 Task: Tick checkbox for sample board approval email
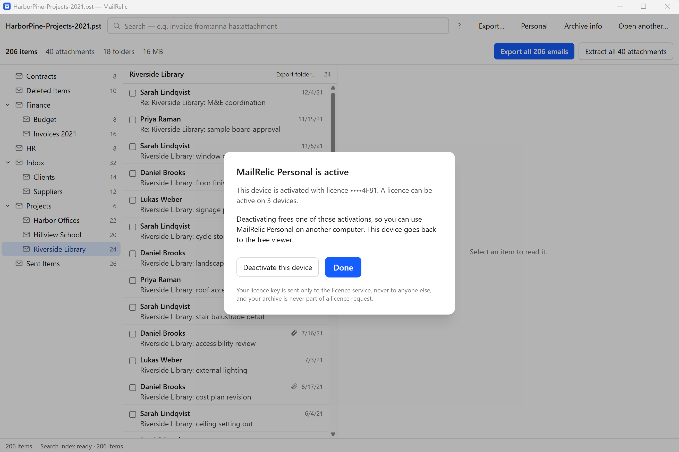pos(133,120)
